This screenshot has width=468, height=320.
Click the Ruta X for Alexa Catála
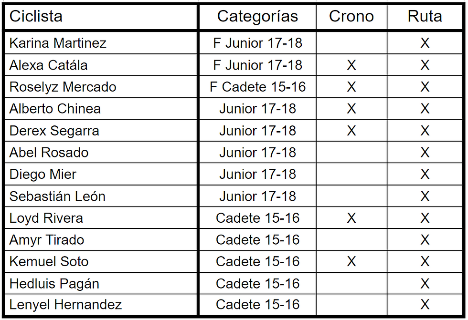(x=425, y=65)
